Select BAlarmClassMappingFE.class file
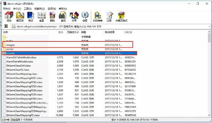The width and height of the screenshot is (212, 123). [70, 115]
